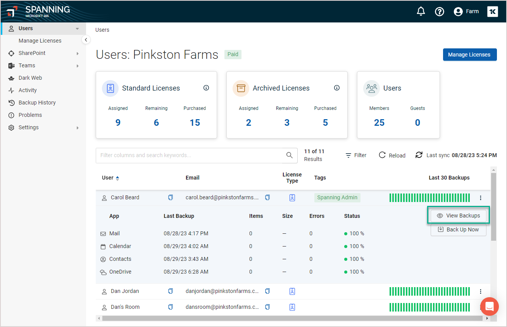Open the help question mark icon

coord(439,12)
